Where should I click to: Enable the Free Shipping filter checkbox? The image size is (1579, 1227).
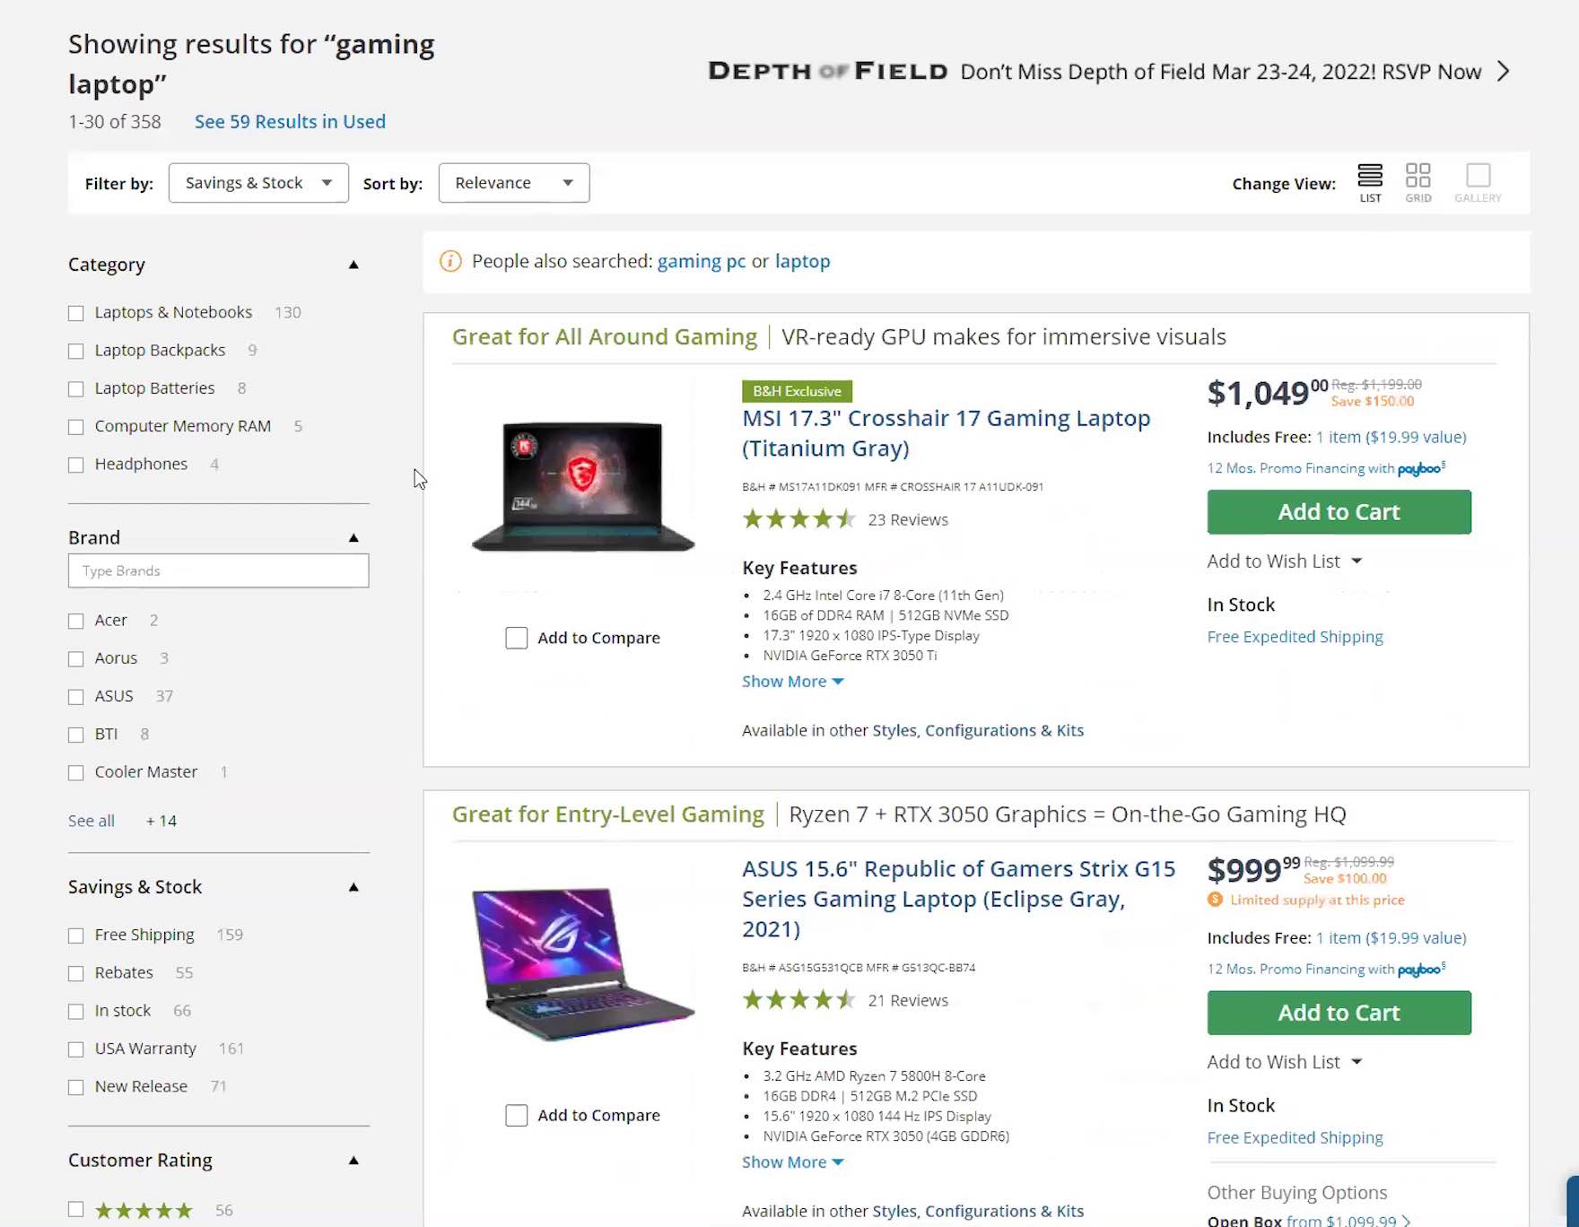pos(76,935)
